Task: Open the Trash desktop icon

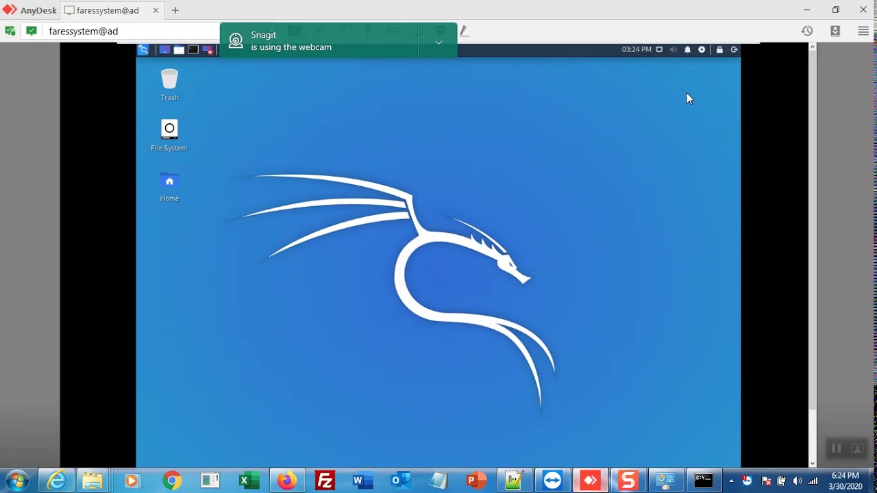Action: [x=169, y=85]
